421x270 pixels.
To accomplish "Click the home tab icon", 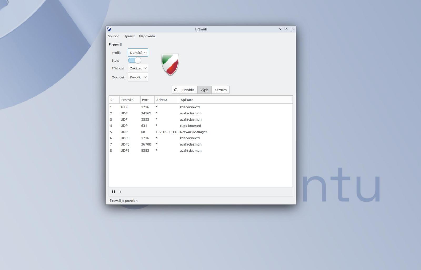I will tap(176, 90).
